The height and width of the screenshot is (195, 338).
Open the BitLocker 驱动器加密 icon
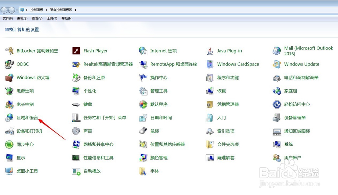[9, 51]
